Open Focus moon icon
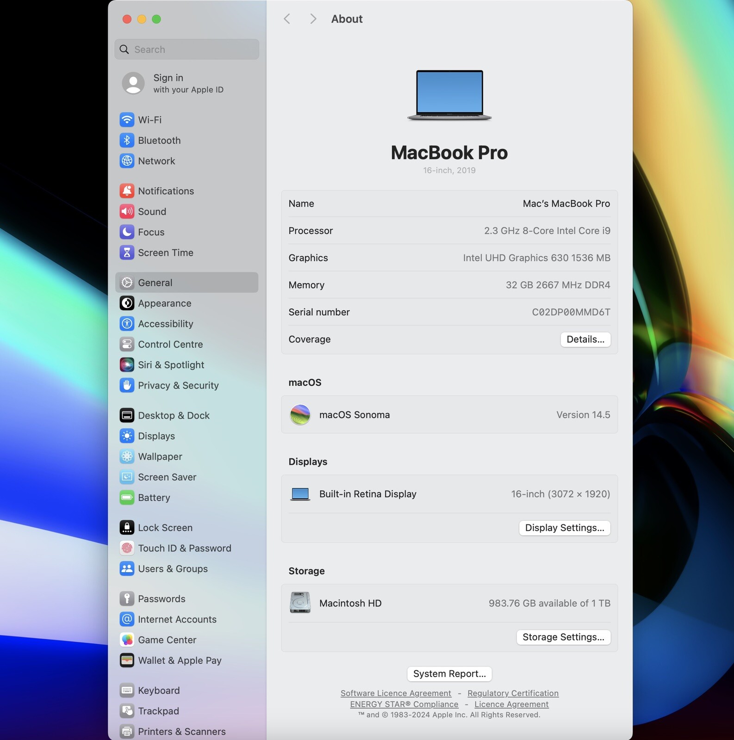The width and height of the screenshot is (734, 740). pos(127,232)
